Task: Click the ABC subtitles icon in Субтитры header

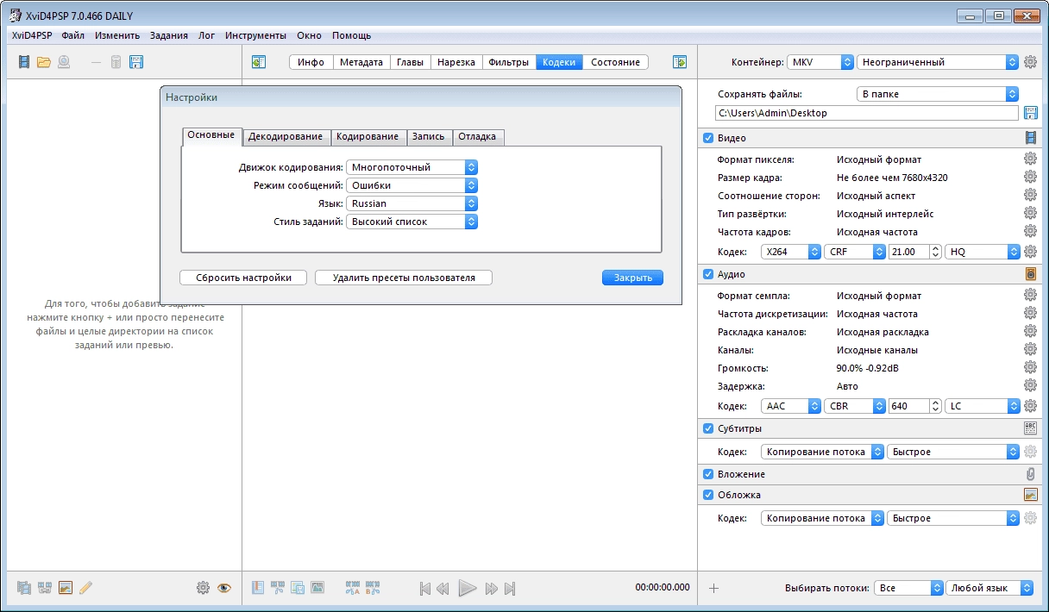Action: click(1030, 428)
